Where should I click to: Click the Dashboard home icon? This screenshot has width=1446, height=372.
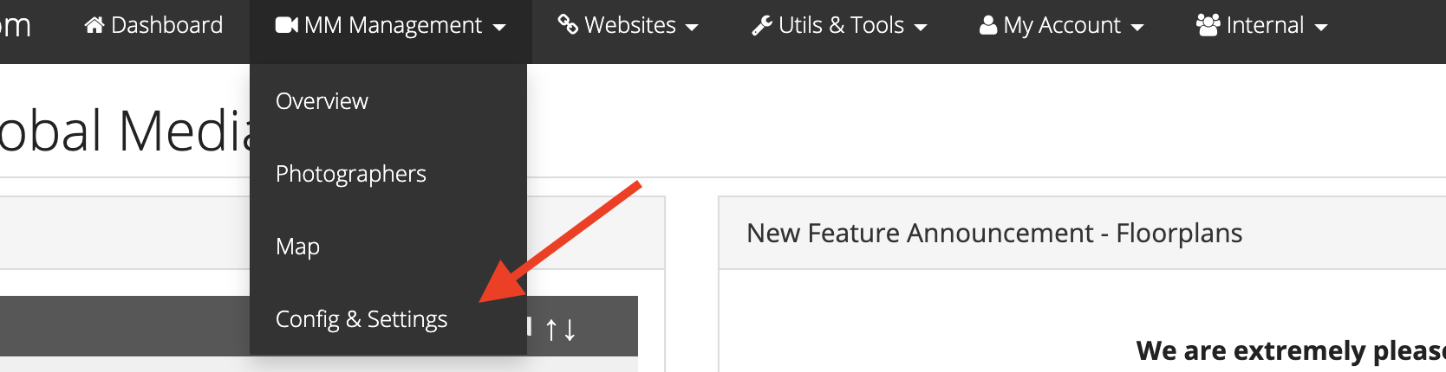(x=94, y=25)
